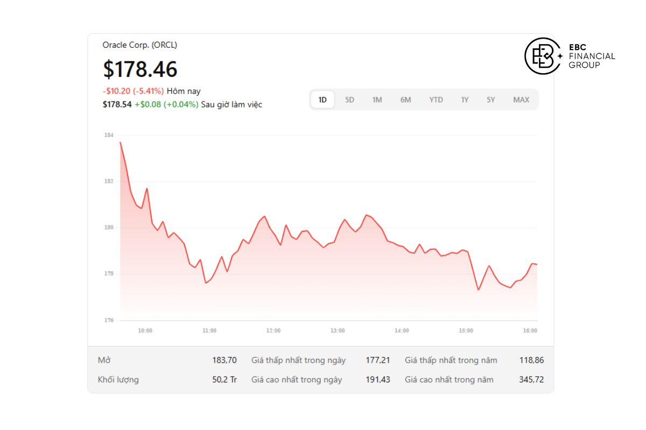Select the MAX time range
Screen dimensions: 646x430
521,99
